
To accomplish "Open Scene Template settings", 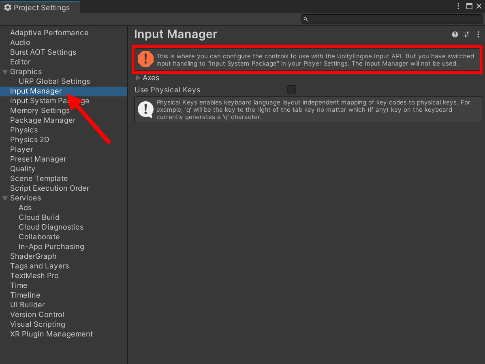I will (39, 179).
